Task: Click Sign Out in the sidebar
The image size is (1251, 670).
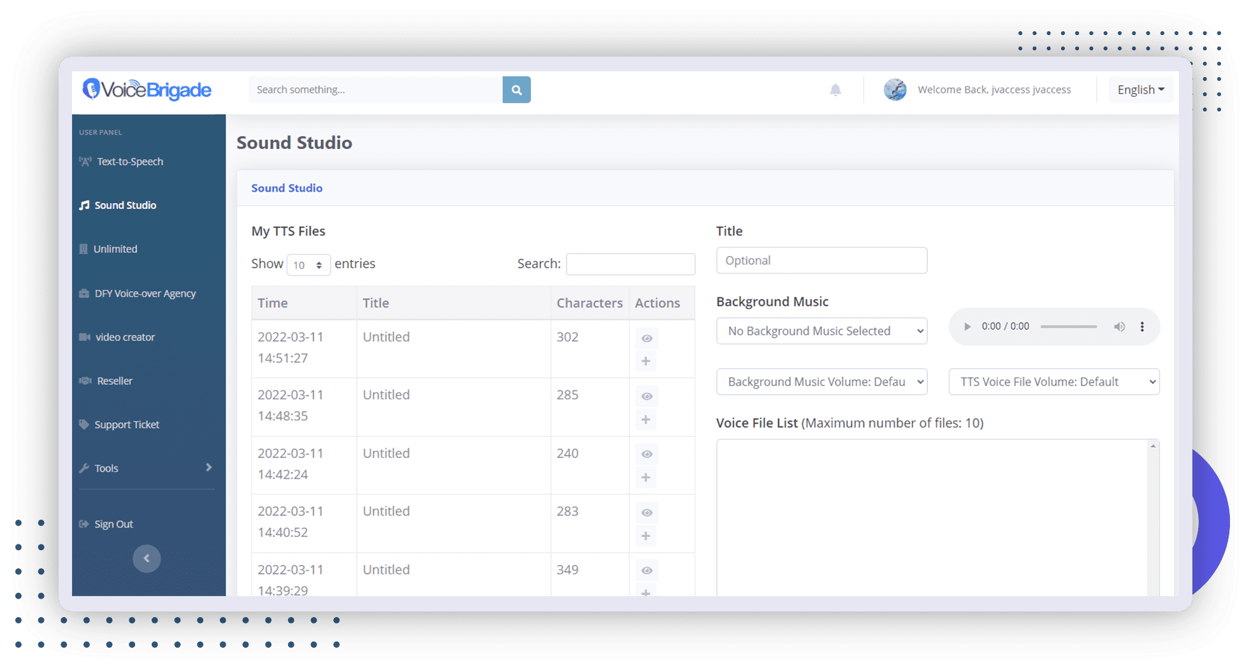Action: [113, 524]
